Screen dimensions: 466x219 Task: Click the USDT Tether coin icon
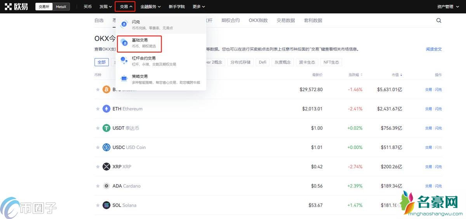[106, 128]
